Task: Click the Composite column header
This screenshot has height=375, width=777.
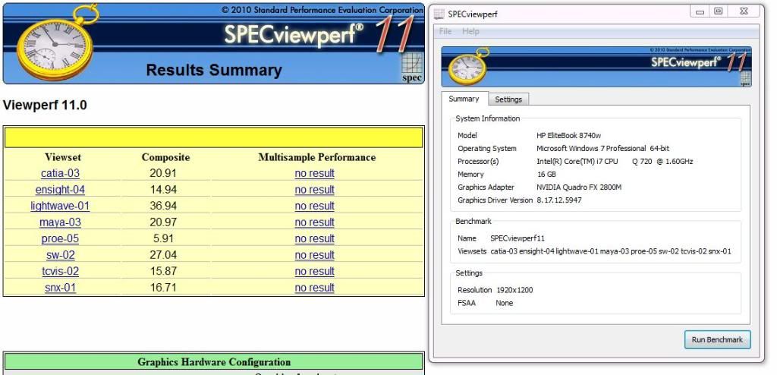Action: 165,157
